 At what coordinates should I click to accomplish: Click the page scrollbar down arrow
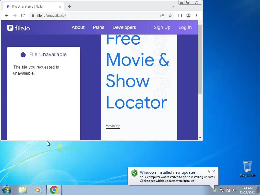pos(200,138)
